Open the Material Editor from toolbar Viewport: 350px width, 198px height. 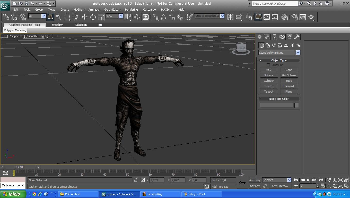tap(284, 17)
